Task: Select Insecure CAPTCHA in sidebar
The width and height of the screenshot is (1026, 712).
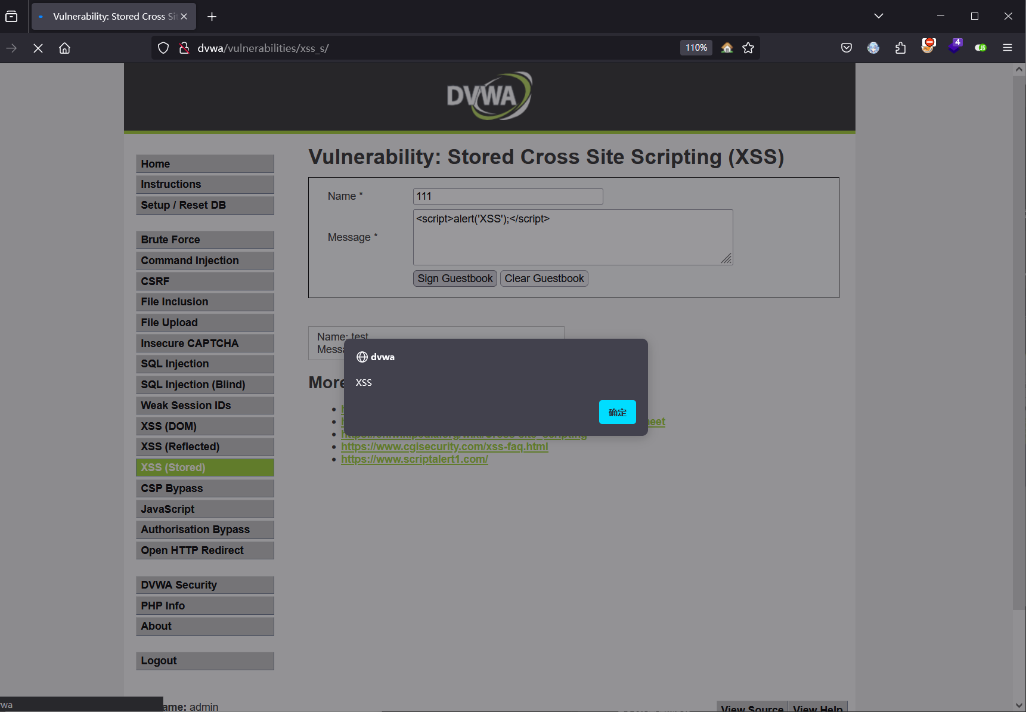Action: click(205, 343)
